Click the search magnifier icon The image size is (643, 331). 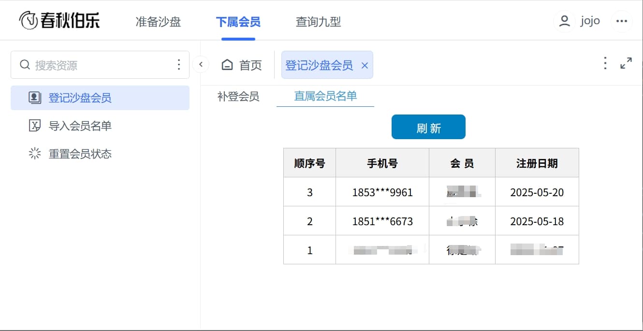[25, 65]
